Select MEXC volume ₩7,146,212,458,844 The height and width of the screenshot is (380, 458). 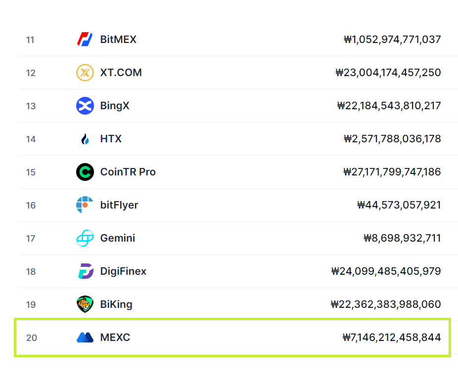(x=392, y=338)
